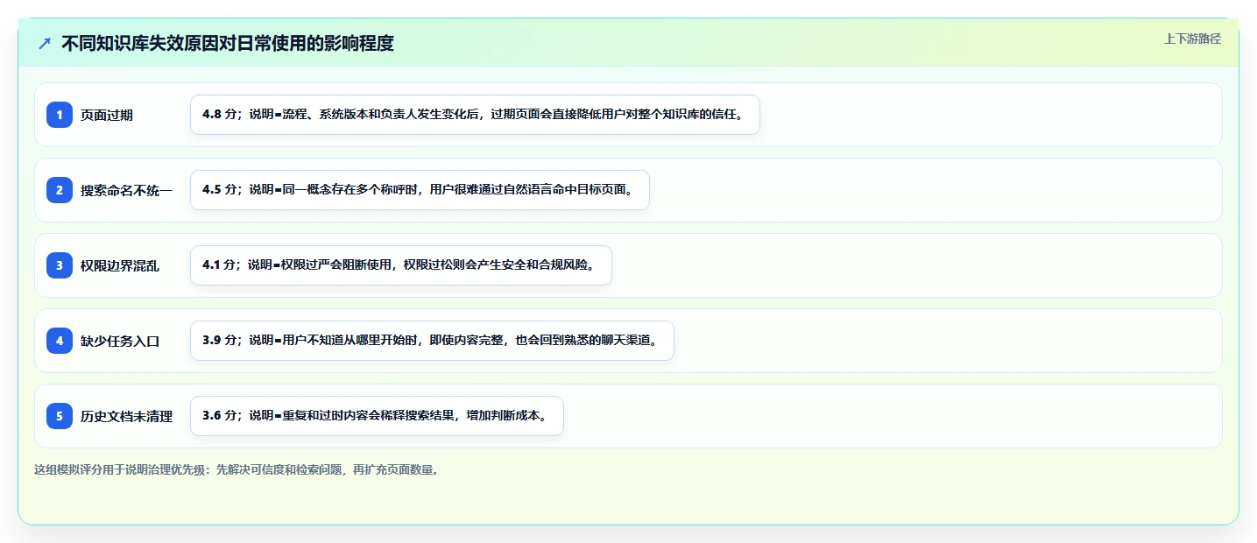
Task: Select the 缺少任务入口 row label
Action: [x=120, y=341]
